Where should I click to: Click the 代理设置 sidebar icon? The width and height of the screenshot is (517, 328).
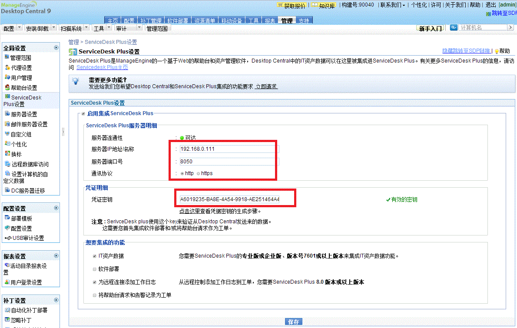click(7, 67)
